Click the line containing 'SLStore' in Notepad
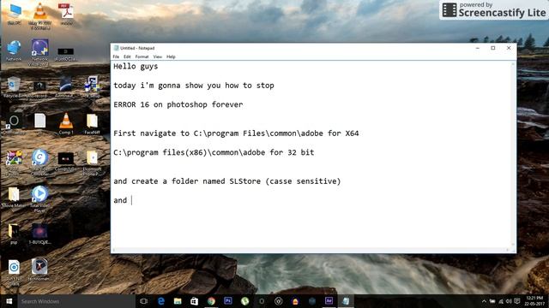This screenshot has height=308, width=549. click(x=226, y=181)
